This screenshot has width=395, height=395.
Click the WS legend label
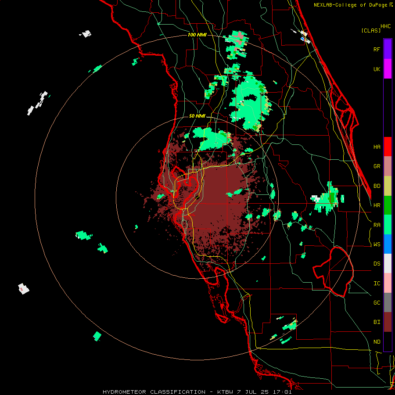click(377, 244)
